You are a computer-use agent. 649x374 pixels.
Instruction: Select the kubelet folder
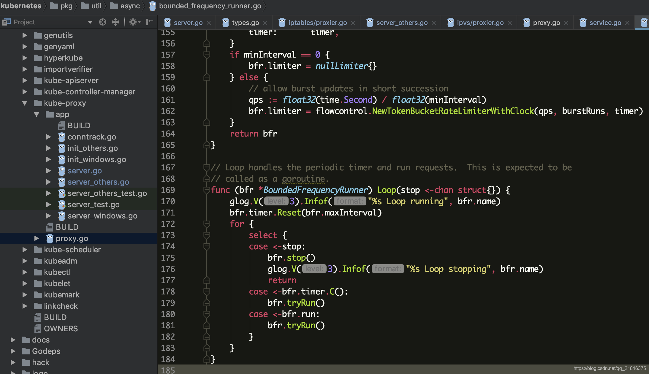[57, 283]
